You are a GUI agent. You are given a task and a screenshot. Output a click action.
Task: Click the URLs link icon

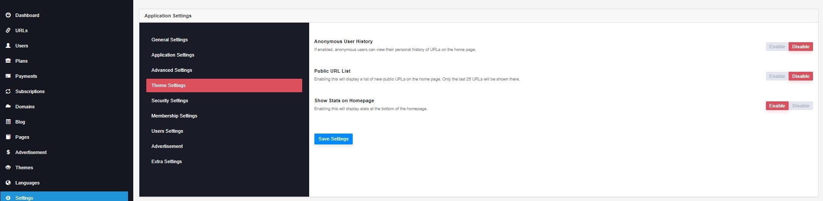click(x=8, y=30)
